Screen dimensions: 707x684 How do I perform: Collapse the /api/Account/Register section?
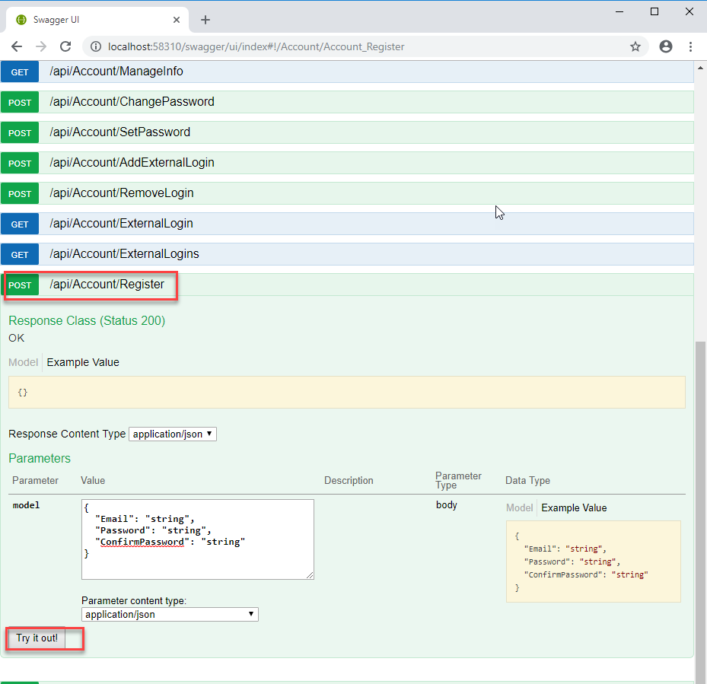pyautogui.click(x=107, y=285)
